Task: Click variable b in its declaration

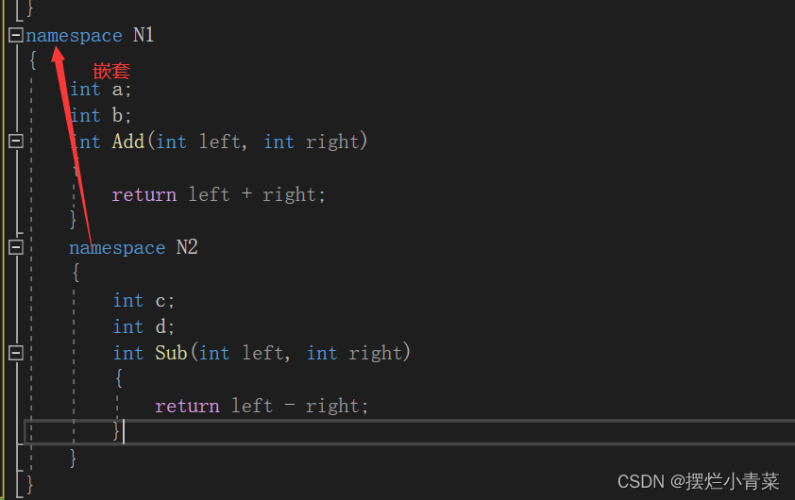Action: pos(117,115)
